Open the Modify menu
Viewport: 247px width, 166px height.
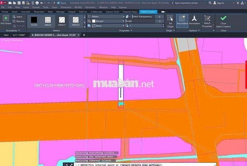(78, 7)
